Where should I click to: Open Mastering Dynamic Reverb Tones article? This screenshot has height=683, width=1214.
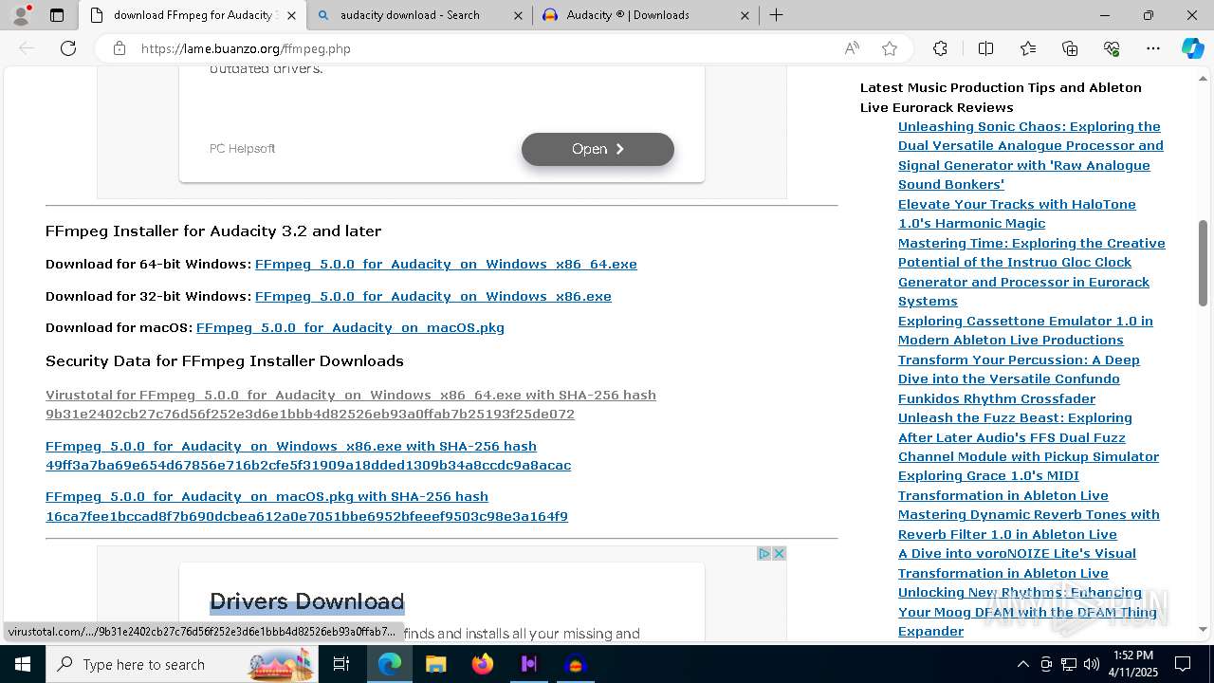pyautogui.click(x=1029, y=525)
